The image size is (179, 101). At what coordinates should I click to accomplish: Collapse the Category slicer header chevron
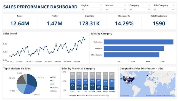point(149,5)
